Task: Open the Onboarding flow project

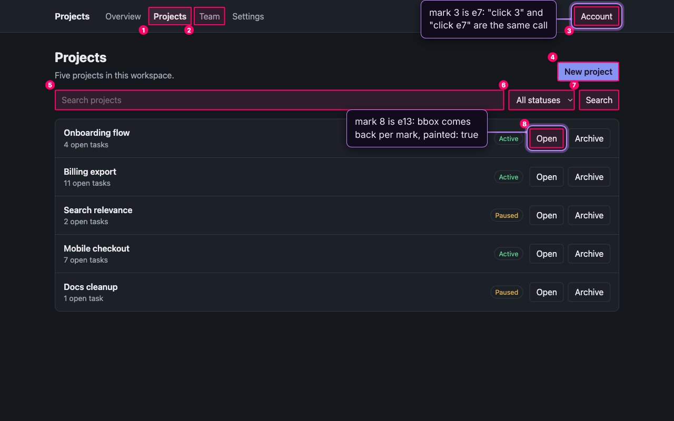Action: (547, 138)
